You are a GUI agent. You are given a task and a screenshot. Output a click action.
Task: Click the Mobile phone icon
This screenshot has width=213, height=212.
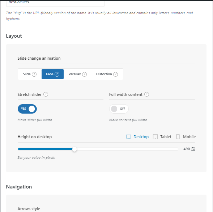pos(178,137)
